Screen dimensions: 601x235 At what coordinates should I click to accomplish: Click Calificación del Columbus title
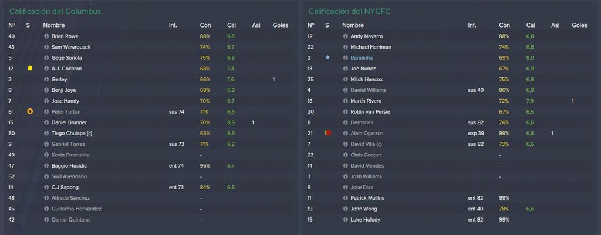click(55, 12)
